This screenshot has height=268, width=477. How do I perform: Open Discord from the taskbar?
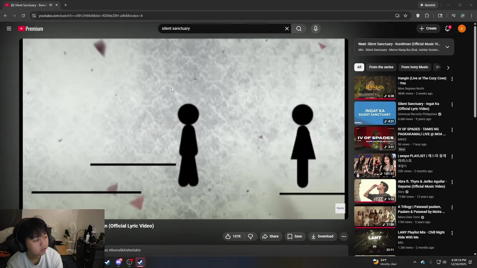pyautogui.click(x=119, y=262)
